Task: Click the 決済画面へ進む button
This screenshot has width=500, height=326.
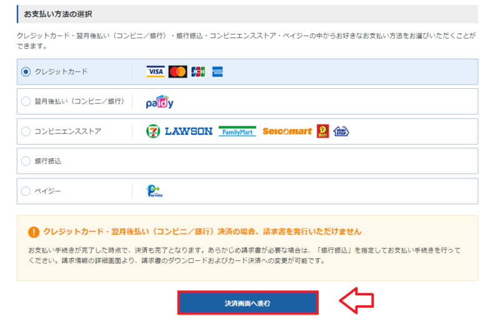Action: pos(247,303)
